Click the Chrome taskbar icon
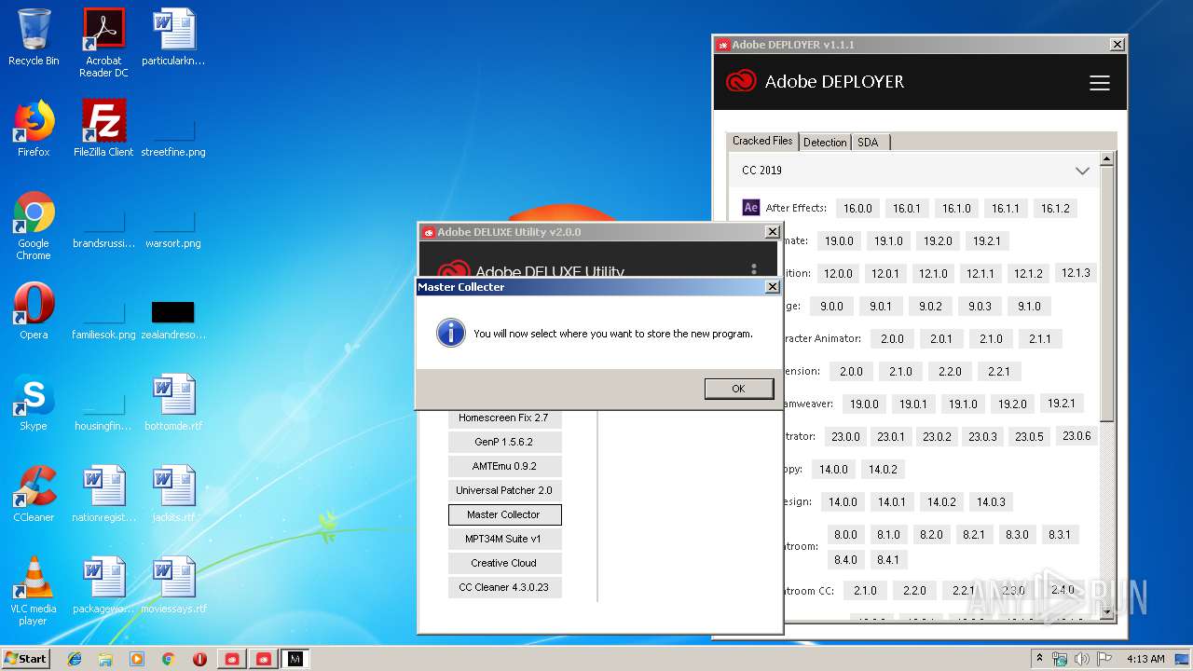 click(x=168, y=659)
